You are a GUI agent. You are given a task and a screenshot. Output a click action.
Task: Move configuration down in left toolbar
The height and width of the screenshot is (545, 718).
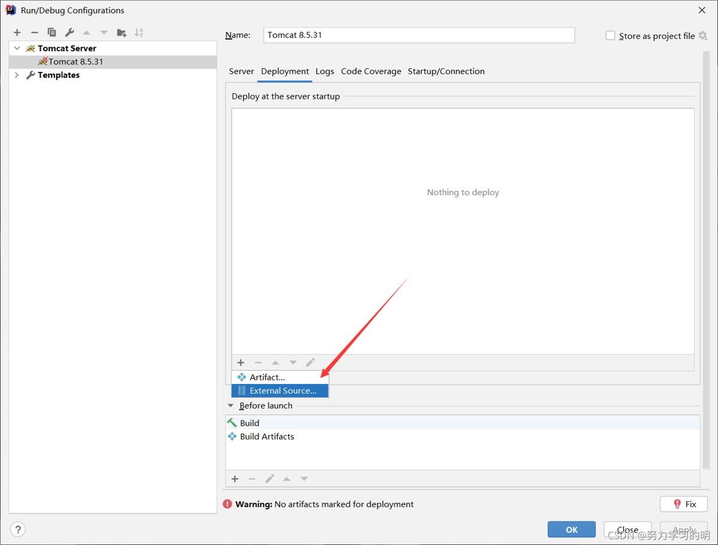(x=104, y=32)
